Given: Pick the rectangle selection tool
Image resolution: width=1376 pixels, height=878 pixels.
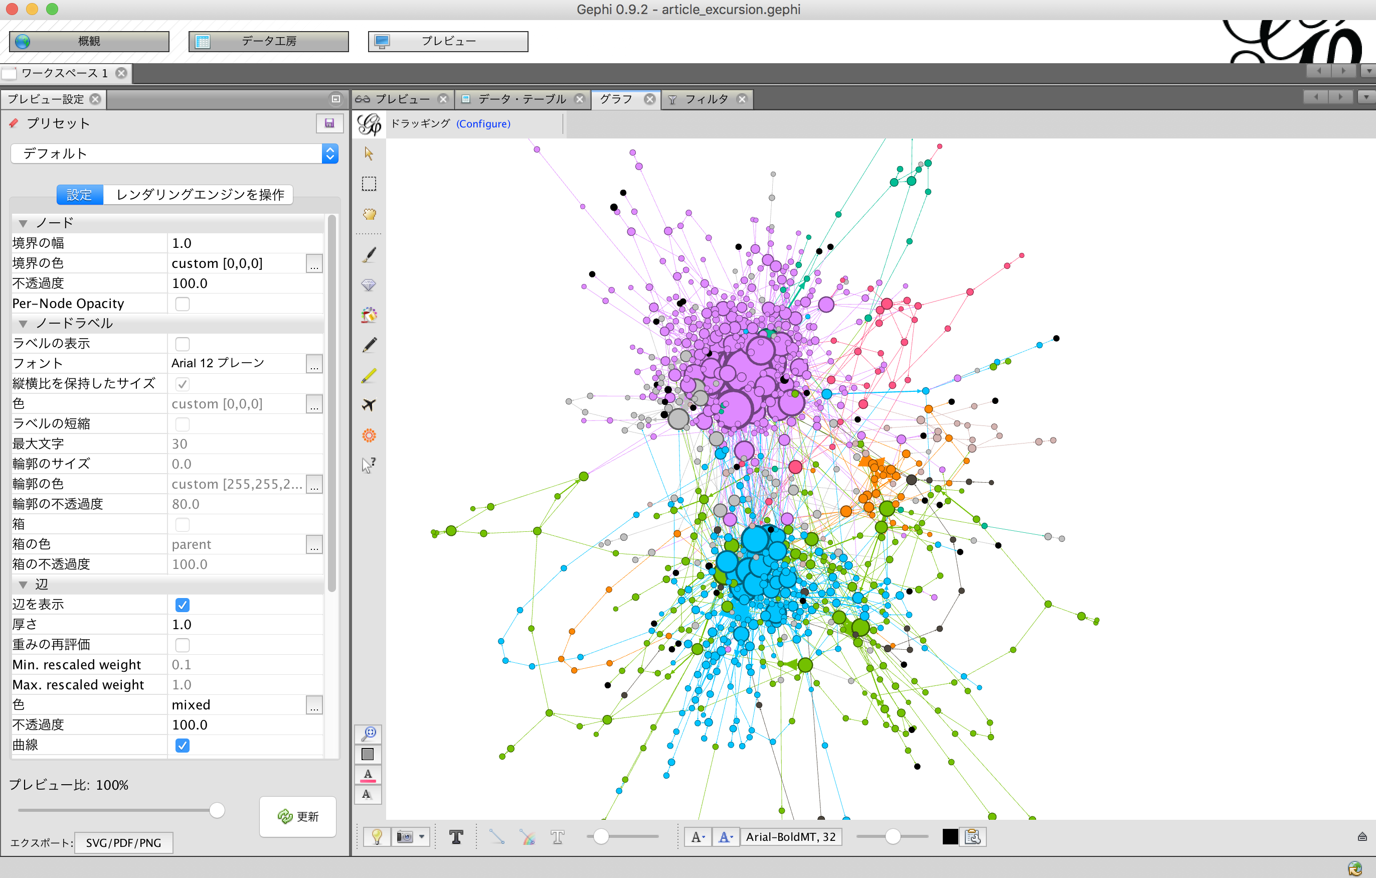Looking at the screenshot, I should pos(369,184).
